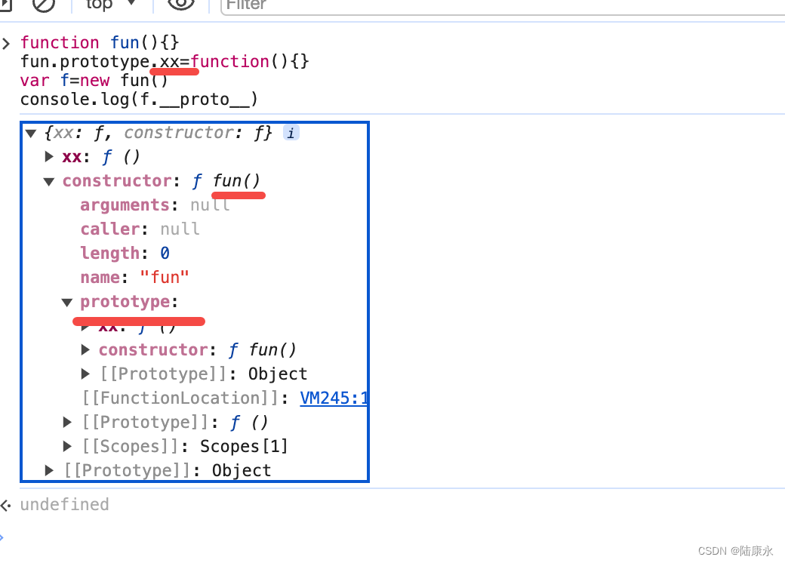
Task: Create a live expression with the eye icon
Action: point(180,4)
